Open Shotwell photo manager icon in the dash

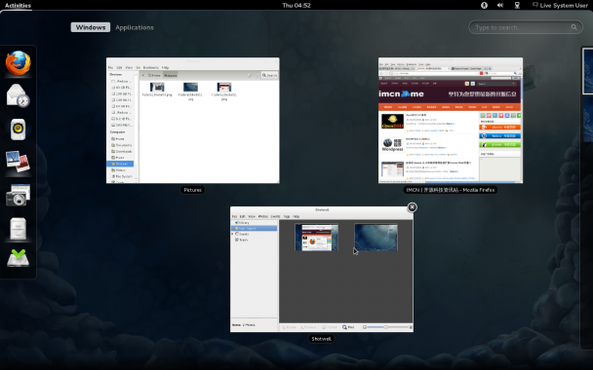(x=19, y=162)
